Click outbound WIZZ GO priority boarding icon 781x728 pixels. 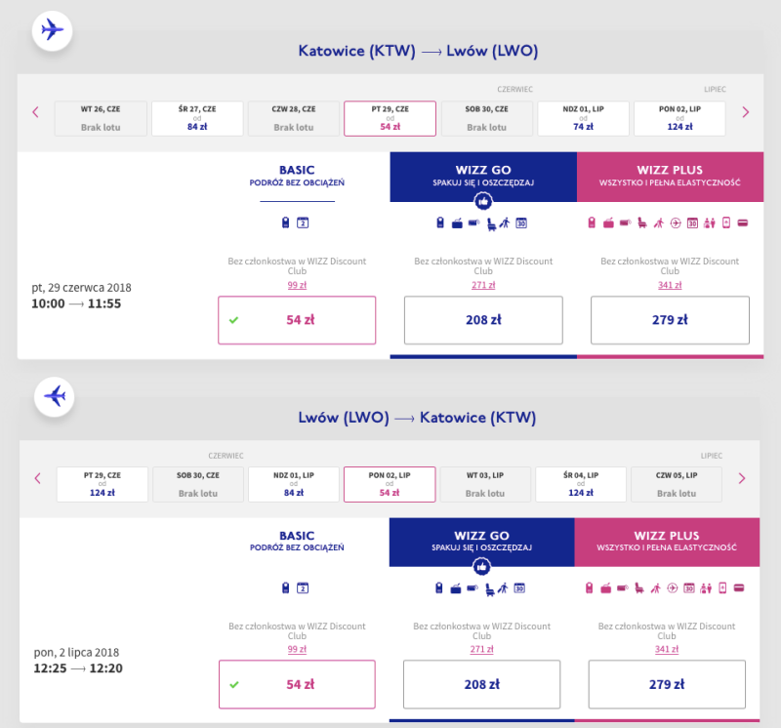coord(505,222)
